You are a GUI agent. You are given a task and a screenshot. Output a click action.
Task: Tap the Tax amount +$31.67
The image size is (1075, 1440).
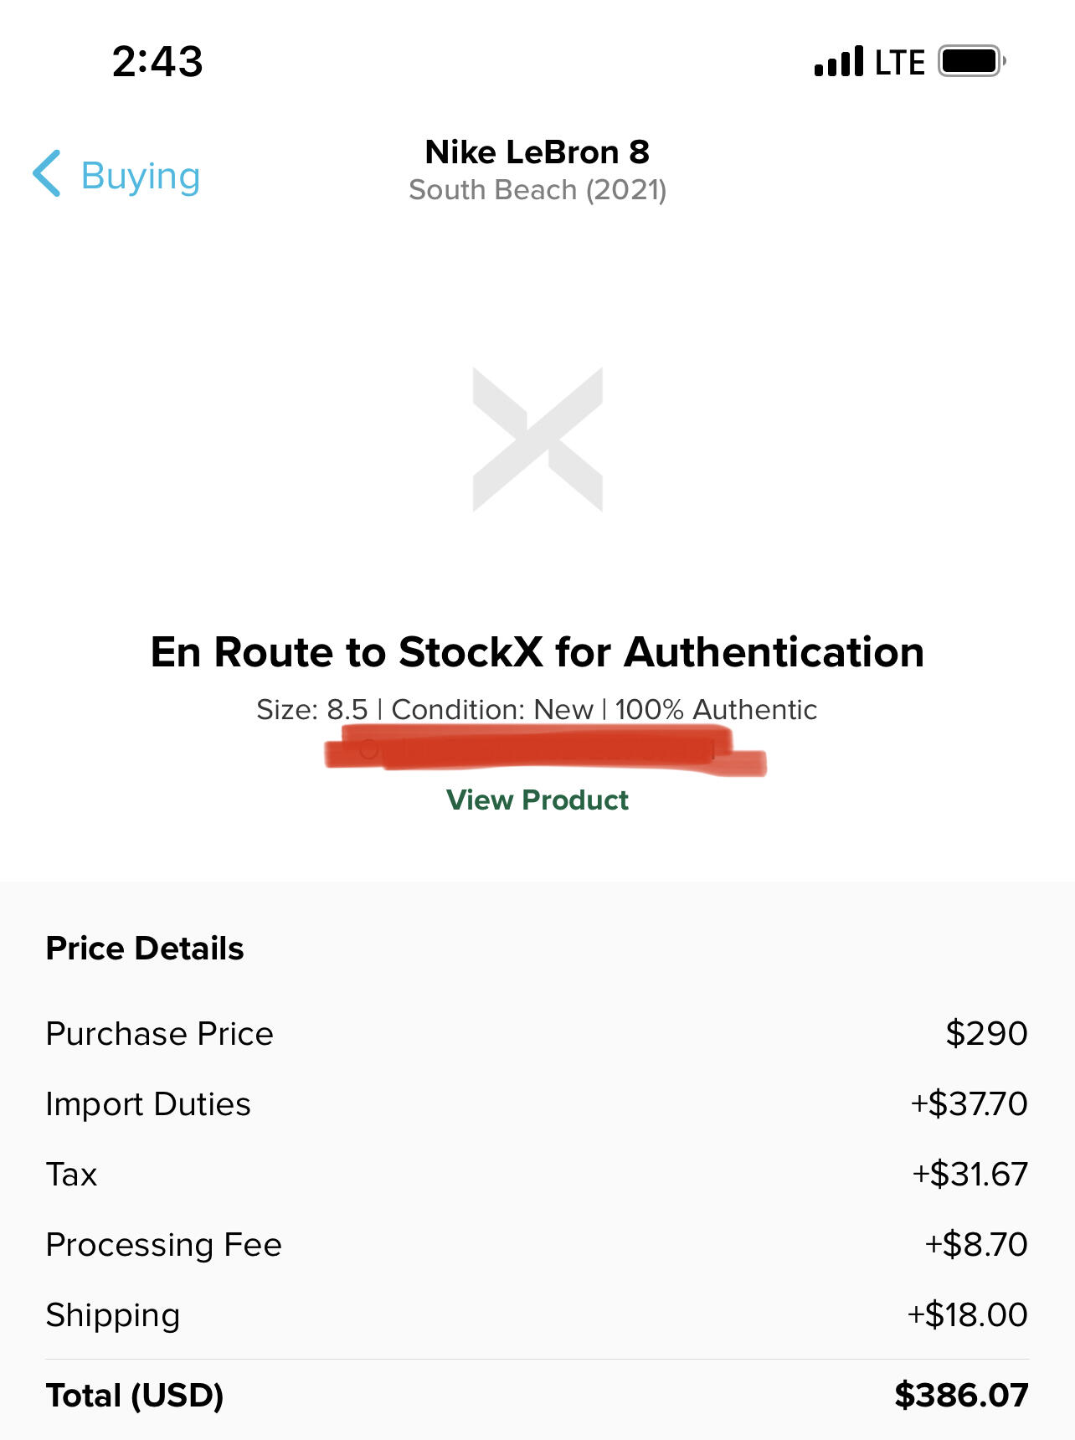point(970,1174)
